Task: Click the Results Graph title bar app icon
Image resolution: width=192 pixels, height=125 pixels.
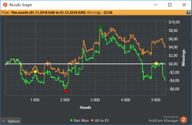Action: point(5,5)
